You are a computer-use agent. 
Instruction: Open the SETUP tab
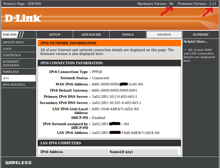coord(55,35)
